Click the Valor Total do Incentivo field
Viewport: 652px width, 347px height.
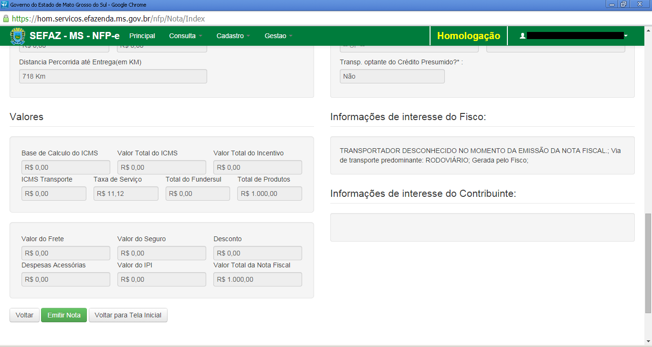point(258,167)
